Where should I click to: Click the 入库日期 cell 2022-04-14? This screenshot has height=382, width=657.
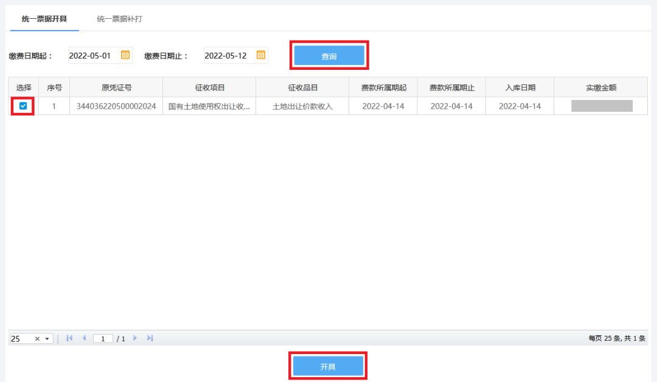[520, 106]
